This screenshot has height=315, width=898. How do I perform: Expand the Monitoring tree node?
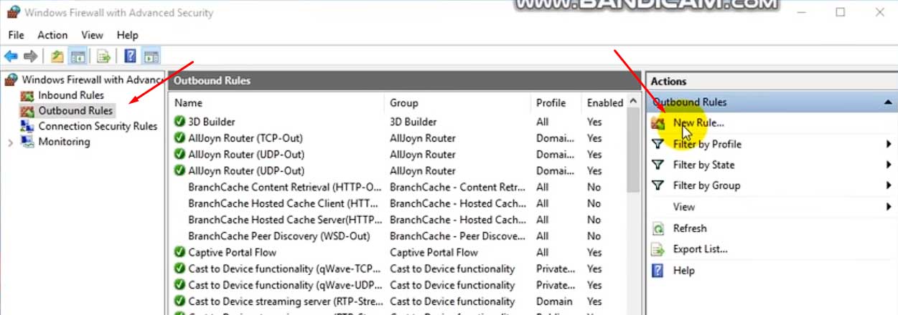tap(10, 142)
